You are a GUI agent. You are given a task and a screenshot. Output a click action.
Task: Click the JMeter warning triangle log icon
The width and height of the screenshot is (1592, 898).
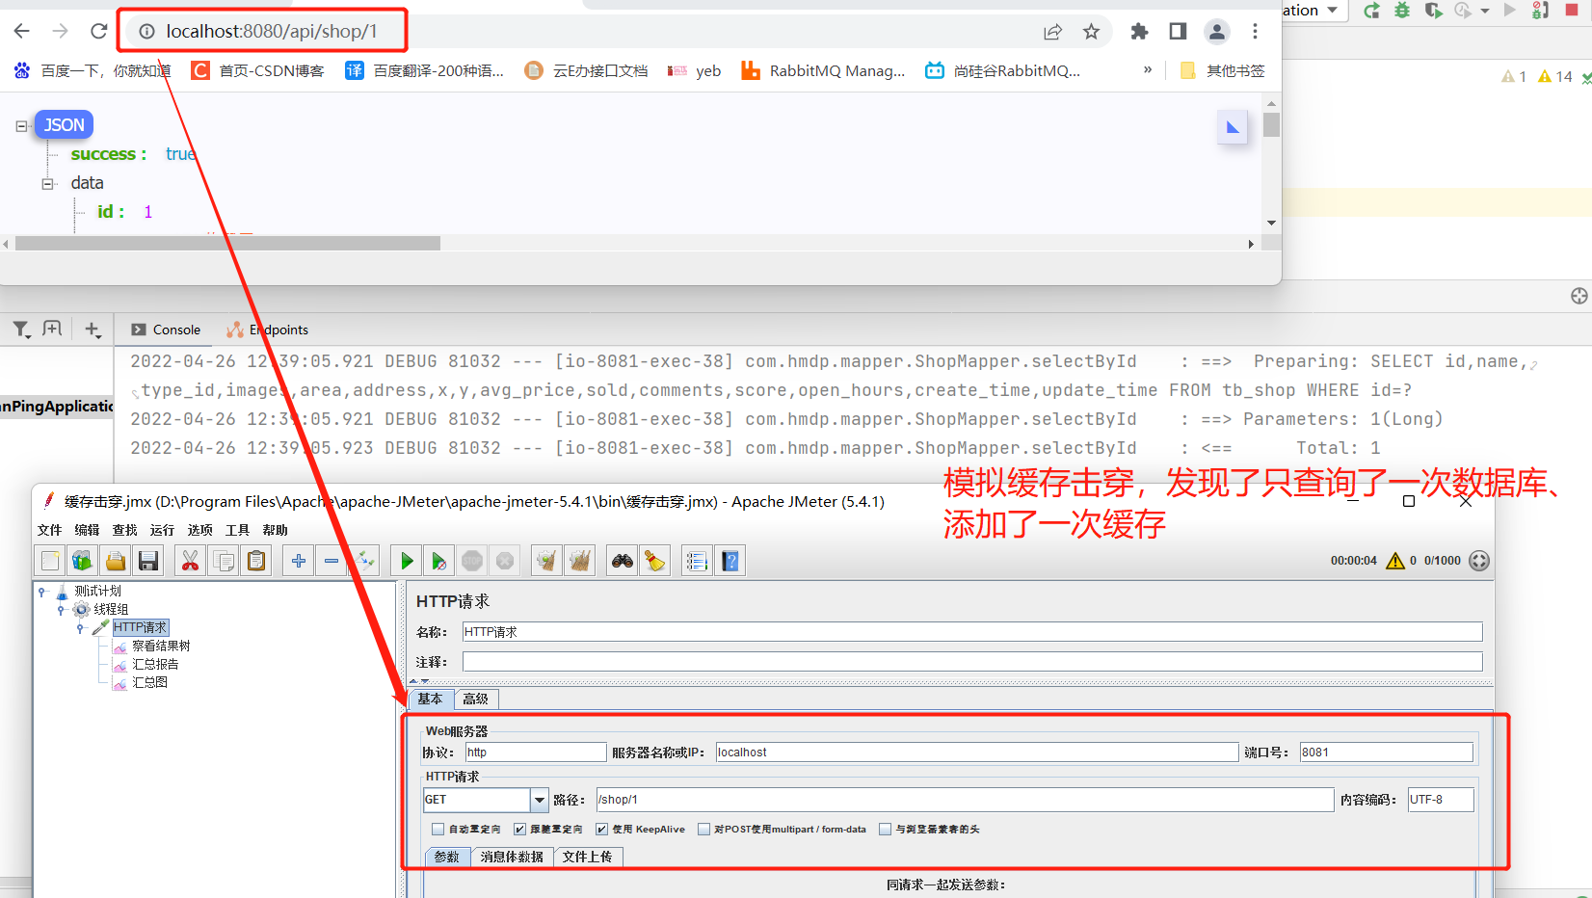tap(1394, 561)
